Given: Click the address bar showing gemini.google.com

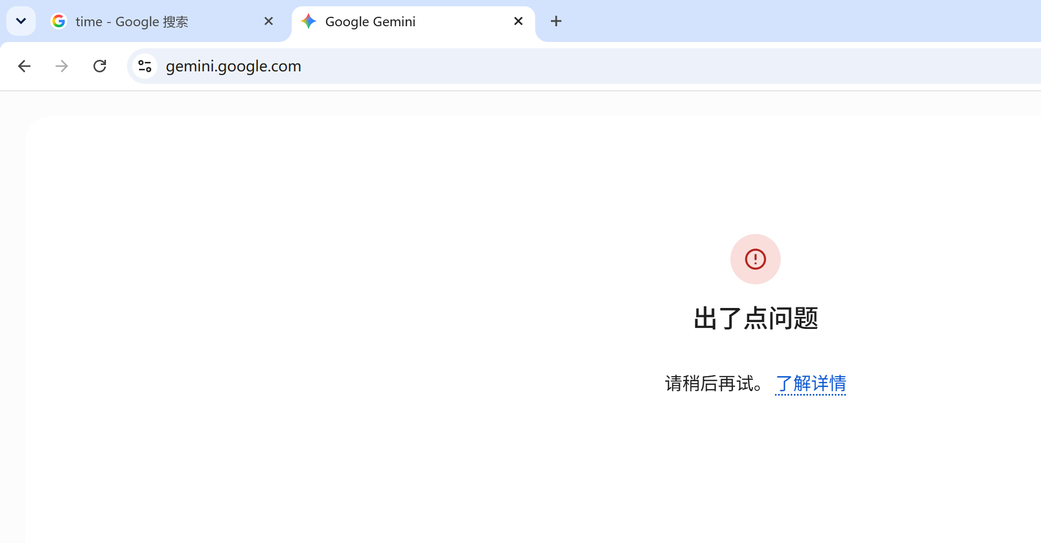Looking at the screenshot, I should [584, 66].
